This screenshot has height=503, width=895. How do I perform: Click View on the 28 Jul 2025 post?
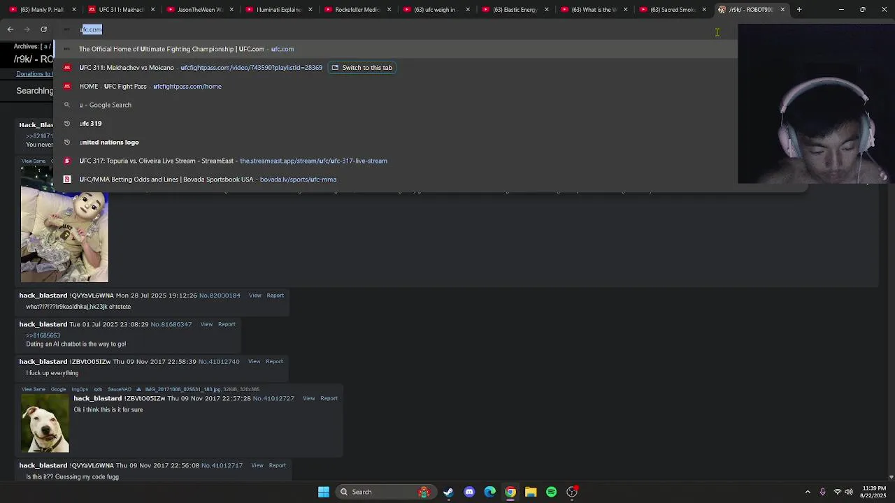(x=255, y=296)
